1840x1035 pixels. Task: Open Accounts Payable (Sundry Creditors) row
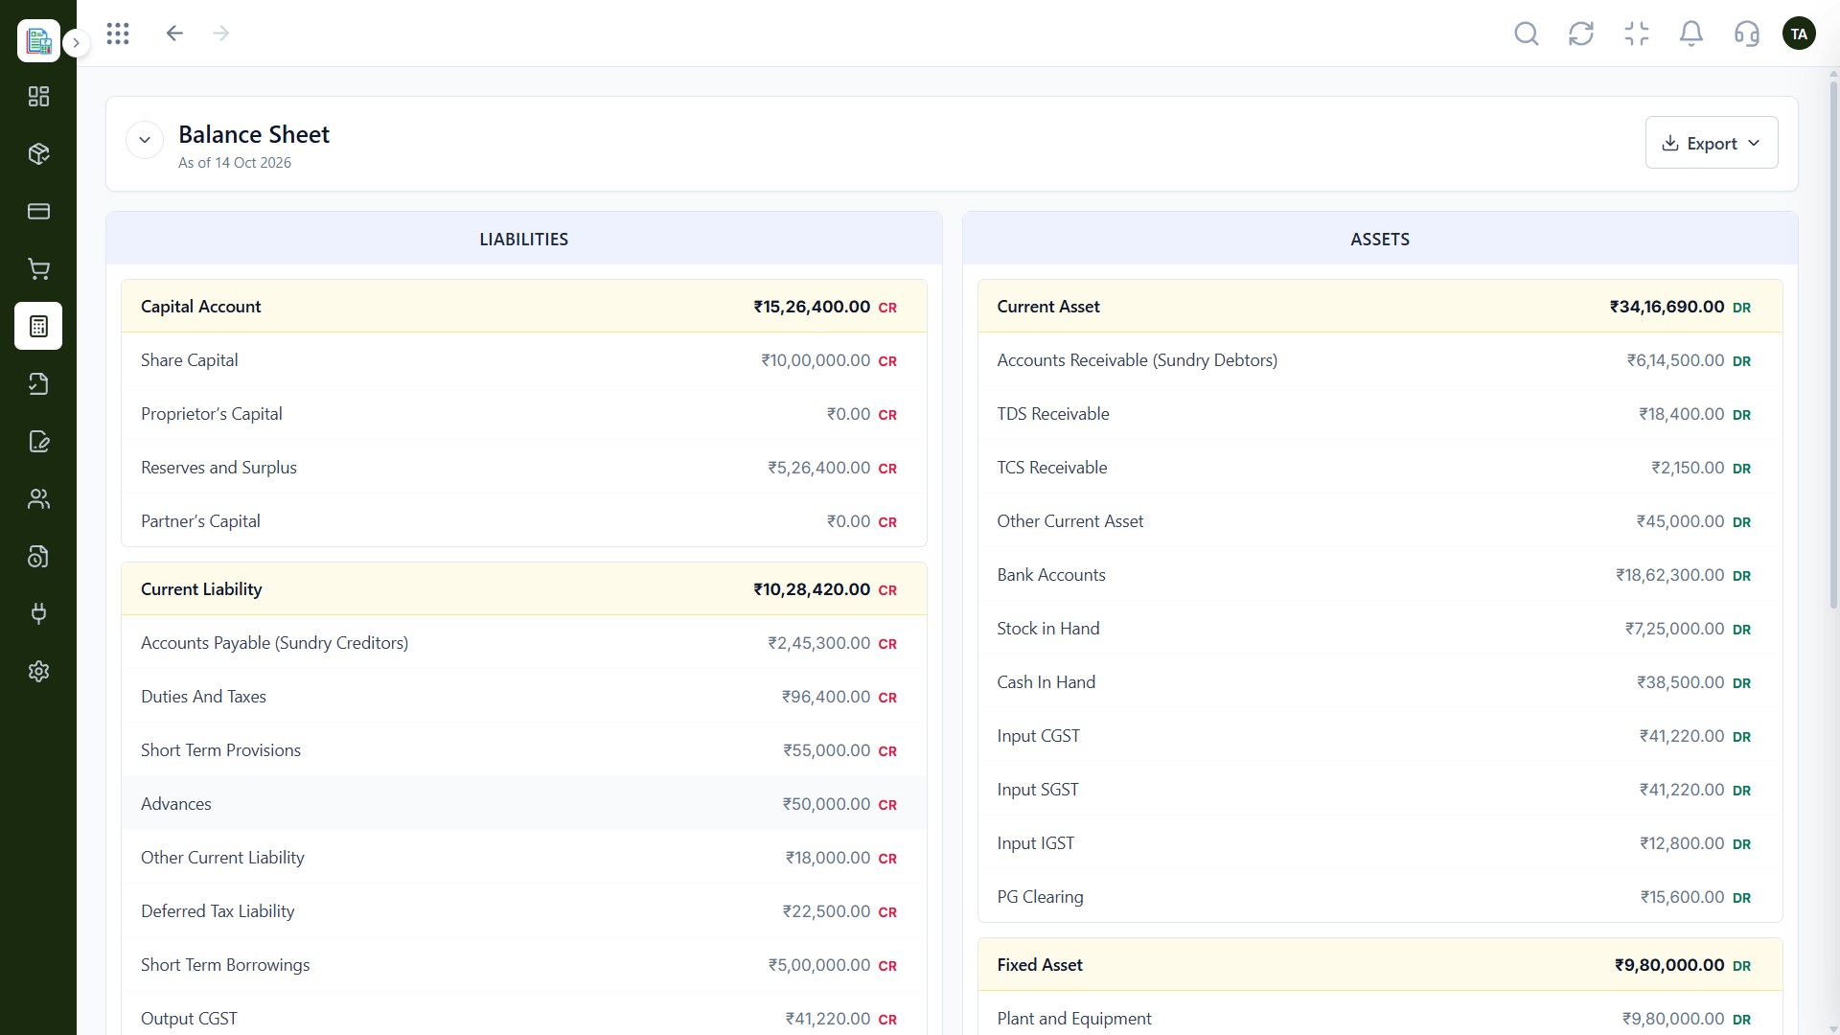point(524,643)
